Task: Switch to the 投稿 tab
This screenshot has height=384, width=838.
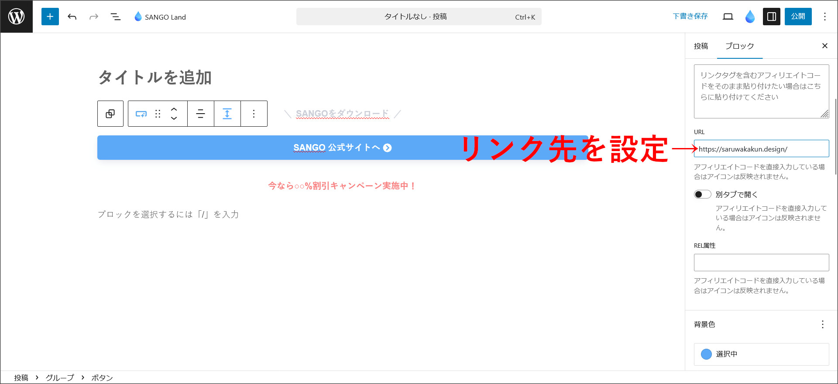Action: coord(701,46)
